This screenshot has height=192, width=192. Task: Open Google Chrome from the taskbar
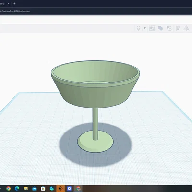[x=8, y=189]
